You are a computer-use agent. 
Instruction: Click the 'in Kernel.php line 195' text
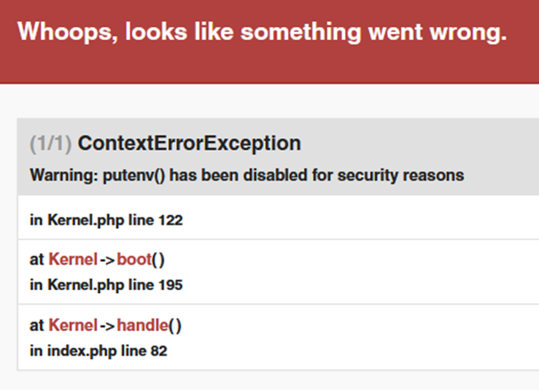click(x=106, y=285)
